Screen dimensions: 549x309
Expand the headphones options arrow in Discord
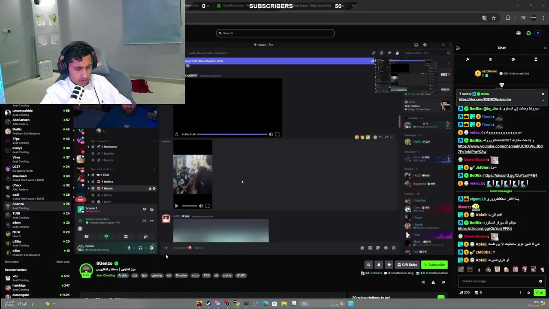[x=145, y=248]
